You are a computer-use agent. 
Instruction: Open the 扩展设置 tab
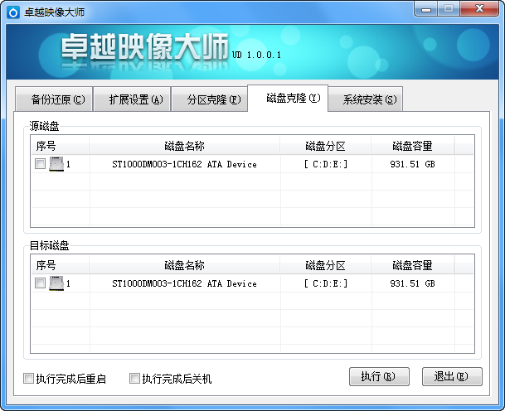(131, 100)
